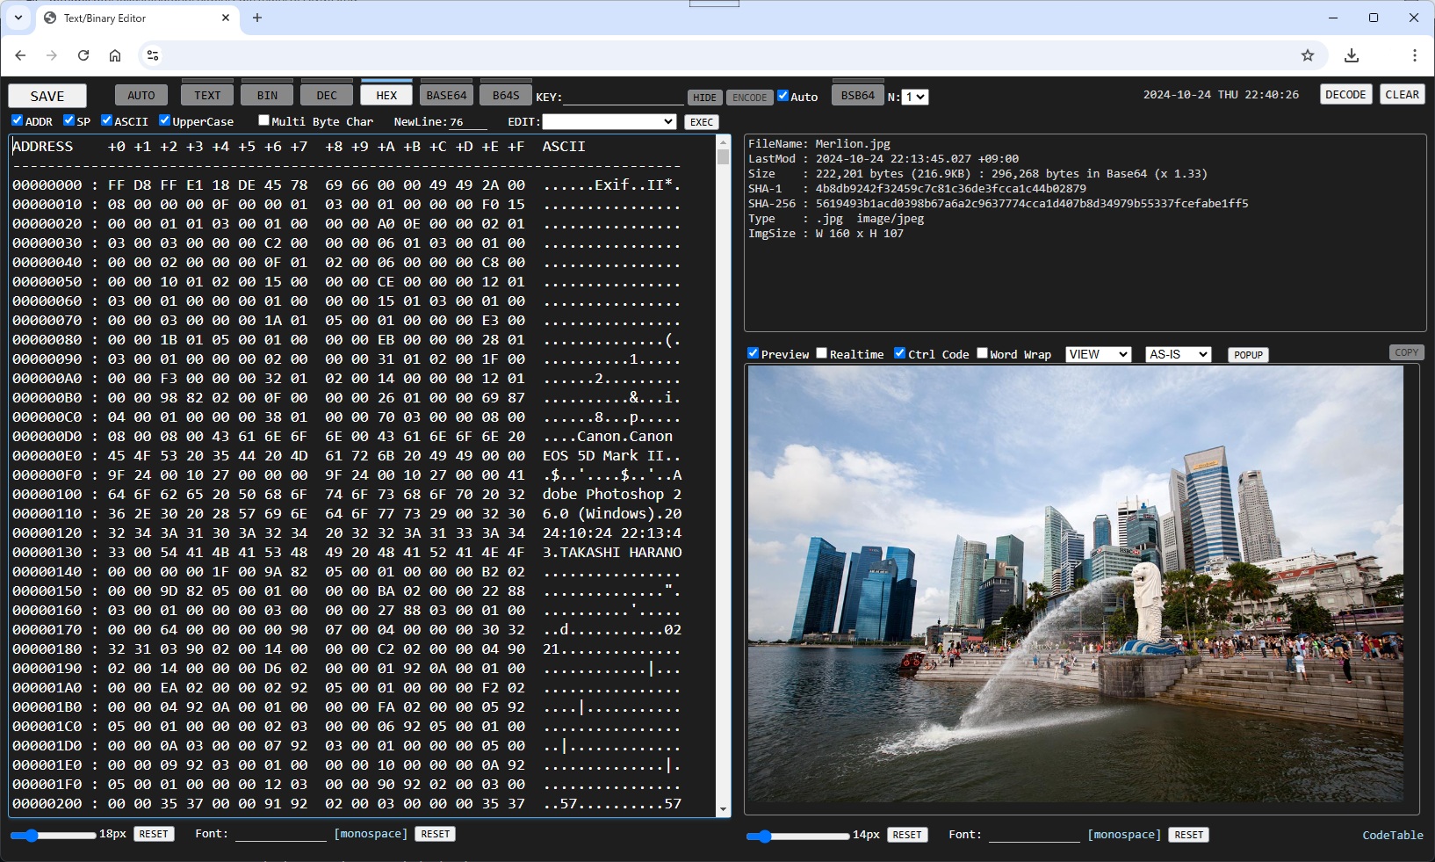
Task: Switch to BASE64 display mode
Action: coord(446,95)
